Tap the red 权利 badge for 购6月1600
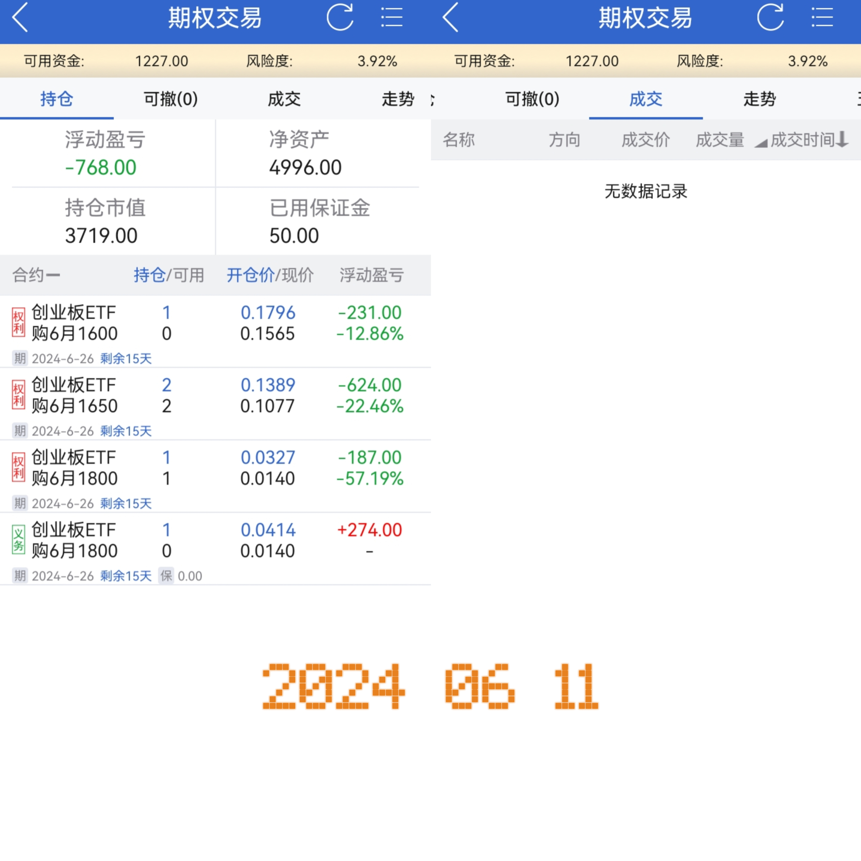861x861 pixels. pyautogui.click(x=18, y=322)
